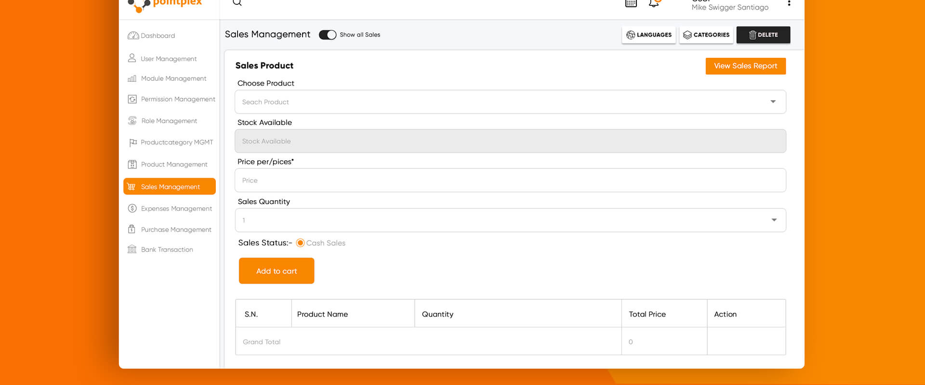
Task: Open the calendar icon in top bar
Action: coord(631,3)
